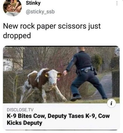Open the more options three-dot menu

tap(117, 3)
